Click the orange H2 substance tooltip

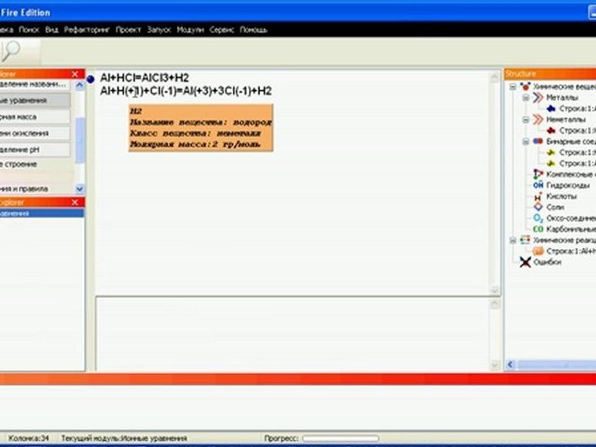(201, 128)
